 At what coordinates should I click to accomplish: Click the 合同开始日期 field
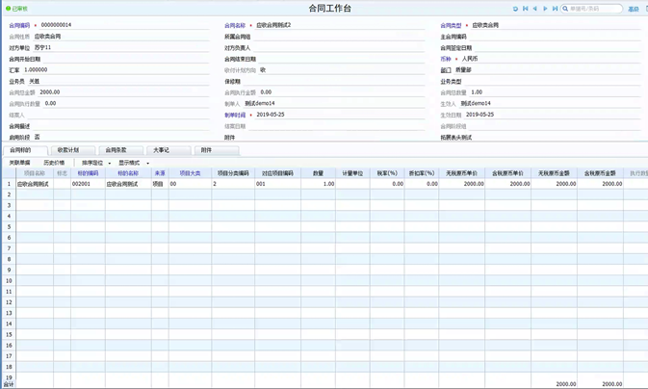(125, 59)
